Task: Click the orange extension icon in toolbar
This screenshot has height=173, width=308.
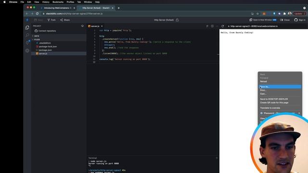Action: [264, 14]
